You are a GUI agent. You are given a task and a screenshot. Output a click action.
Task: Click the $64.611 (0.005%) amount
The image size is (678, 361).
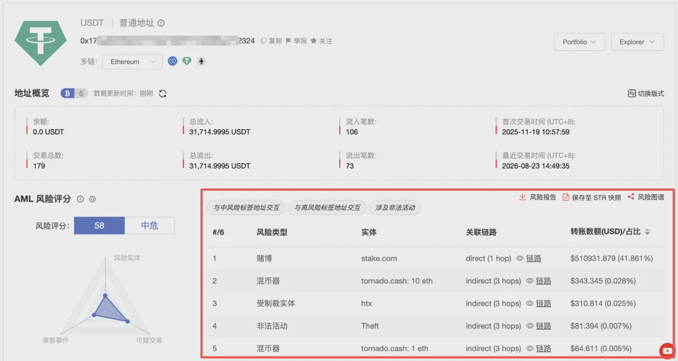pyautogui.click(x=601, y=348)
